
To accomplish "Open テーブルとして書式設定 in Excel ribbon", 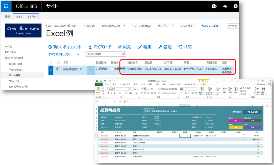I will click(209, 91).
